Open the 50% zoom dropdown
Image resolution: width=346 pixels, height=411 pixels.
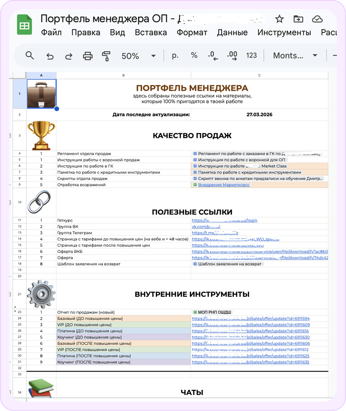(x=139, y=56)
